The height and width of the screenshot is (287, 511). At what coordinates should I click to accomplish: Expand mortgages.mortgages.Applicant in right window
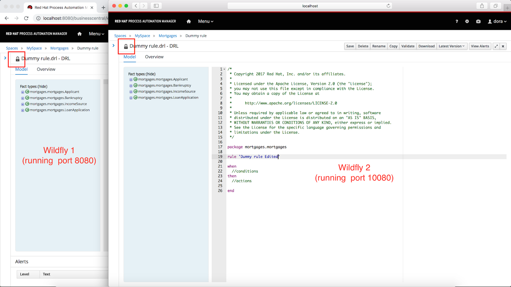tap(131, 79)
